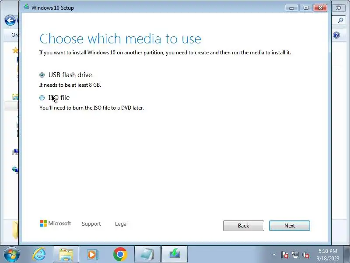Screen dimensions: 350x263
Task: Select the USB flash drive radio option
Action: [42, 75]
